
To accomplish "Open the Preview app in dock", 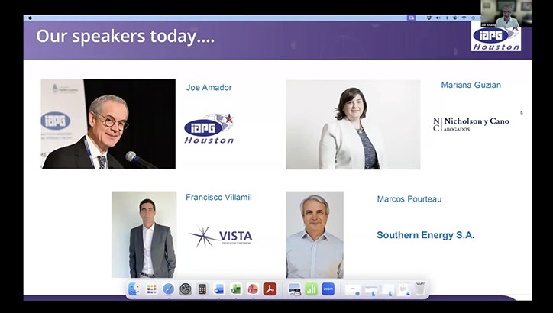I will coord(295,289).
